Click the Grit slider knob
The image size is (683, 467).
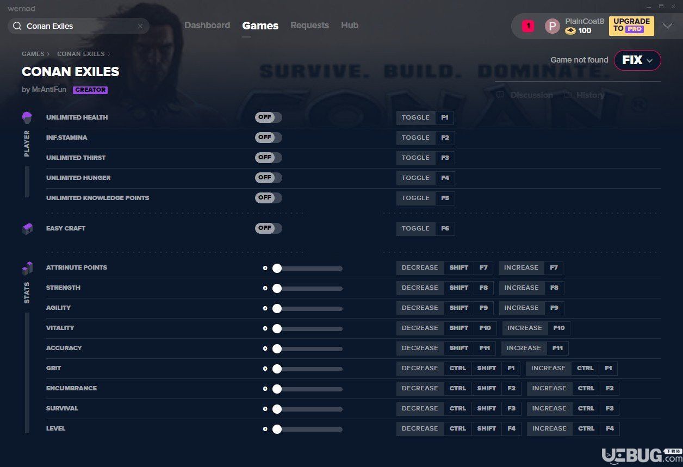tap(277, 369)
